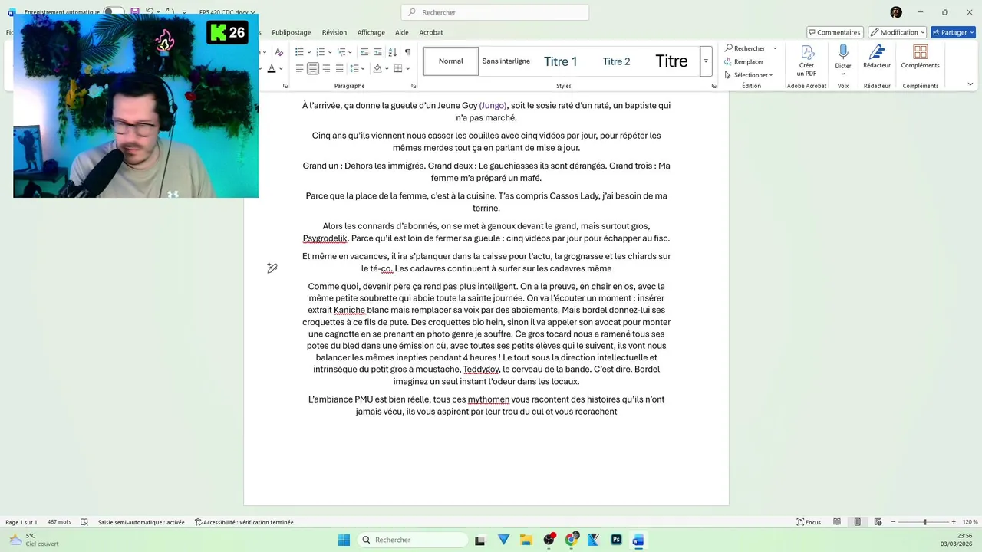
Task: Click the title bar Rechercher search box
Action: click(x=495, y=12)
